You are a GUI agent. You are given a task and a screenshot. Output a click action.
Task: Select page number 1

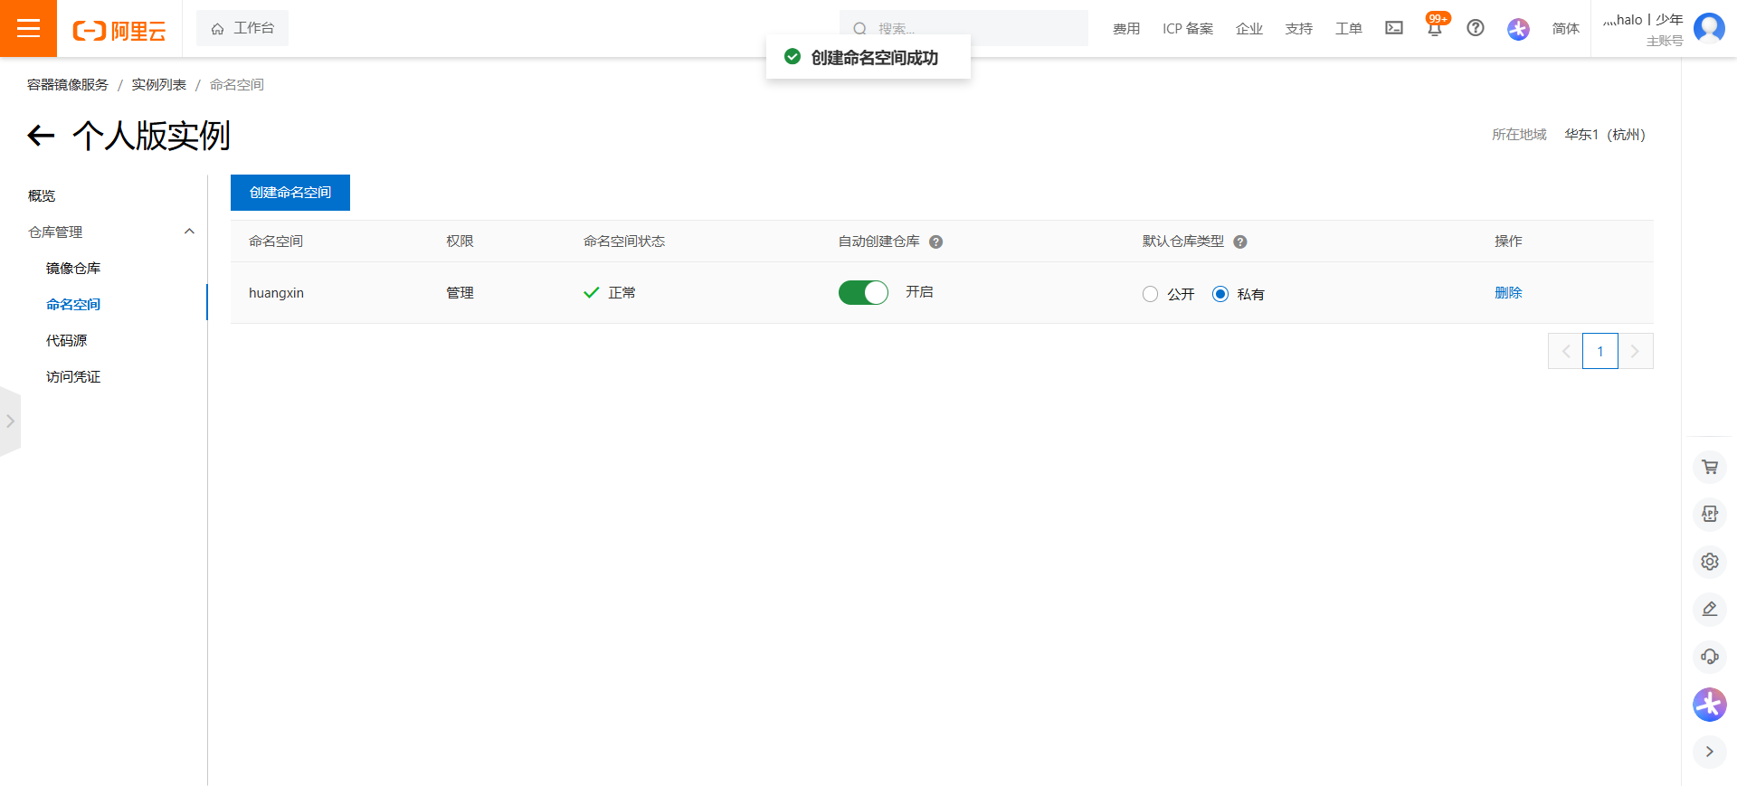click(1600, 351)
